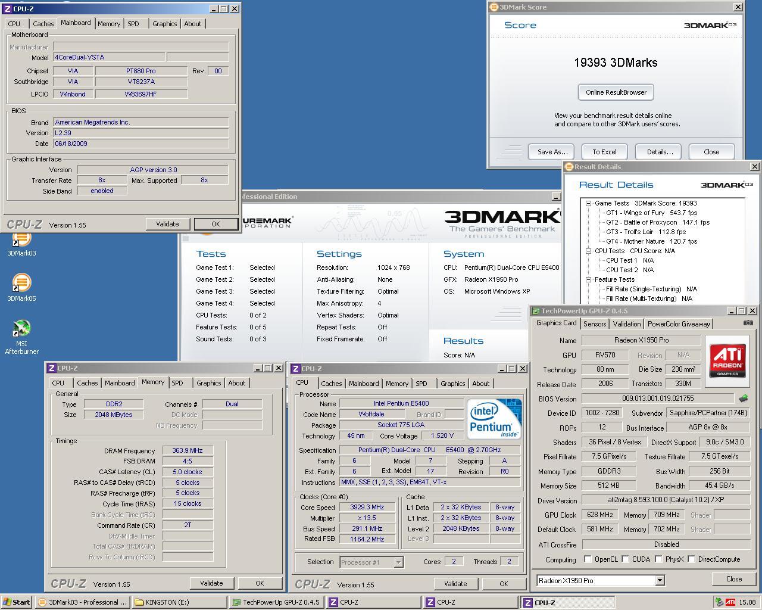Image resolution: width=762 pixels, height=610 pixels.
Task: Enable the CUDA checkbox in GPU-Z
Action: click(x=625, y=559)
